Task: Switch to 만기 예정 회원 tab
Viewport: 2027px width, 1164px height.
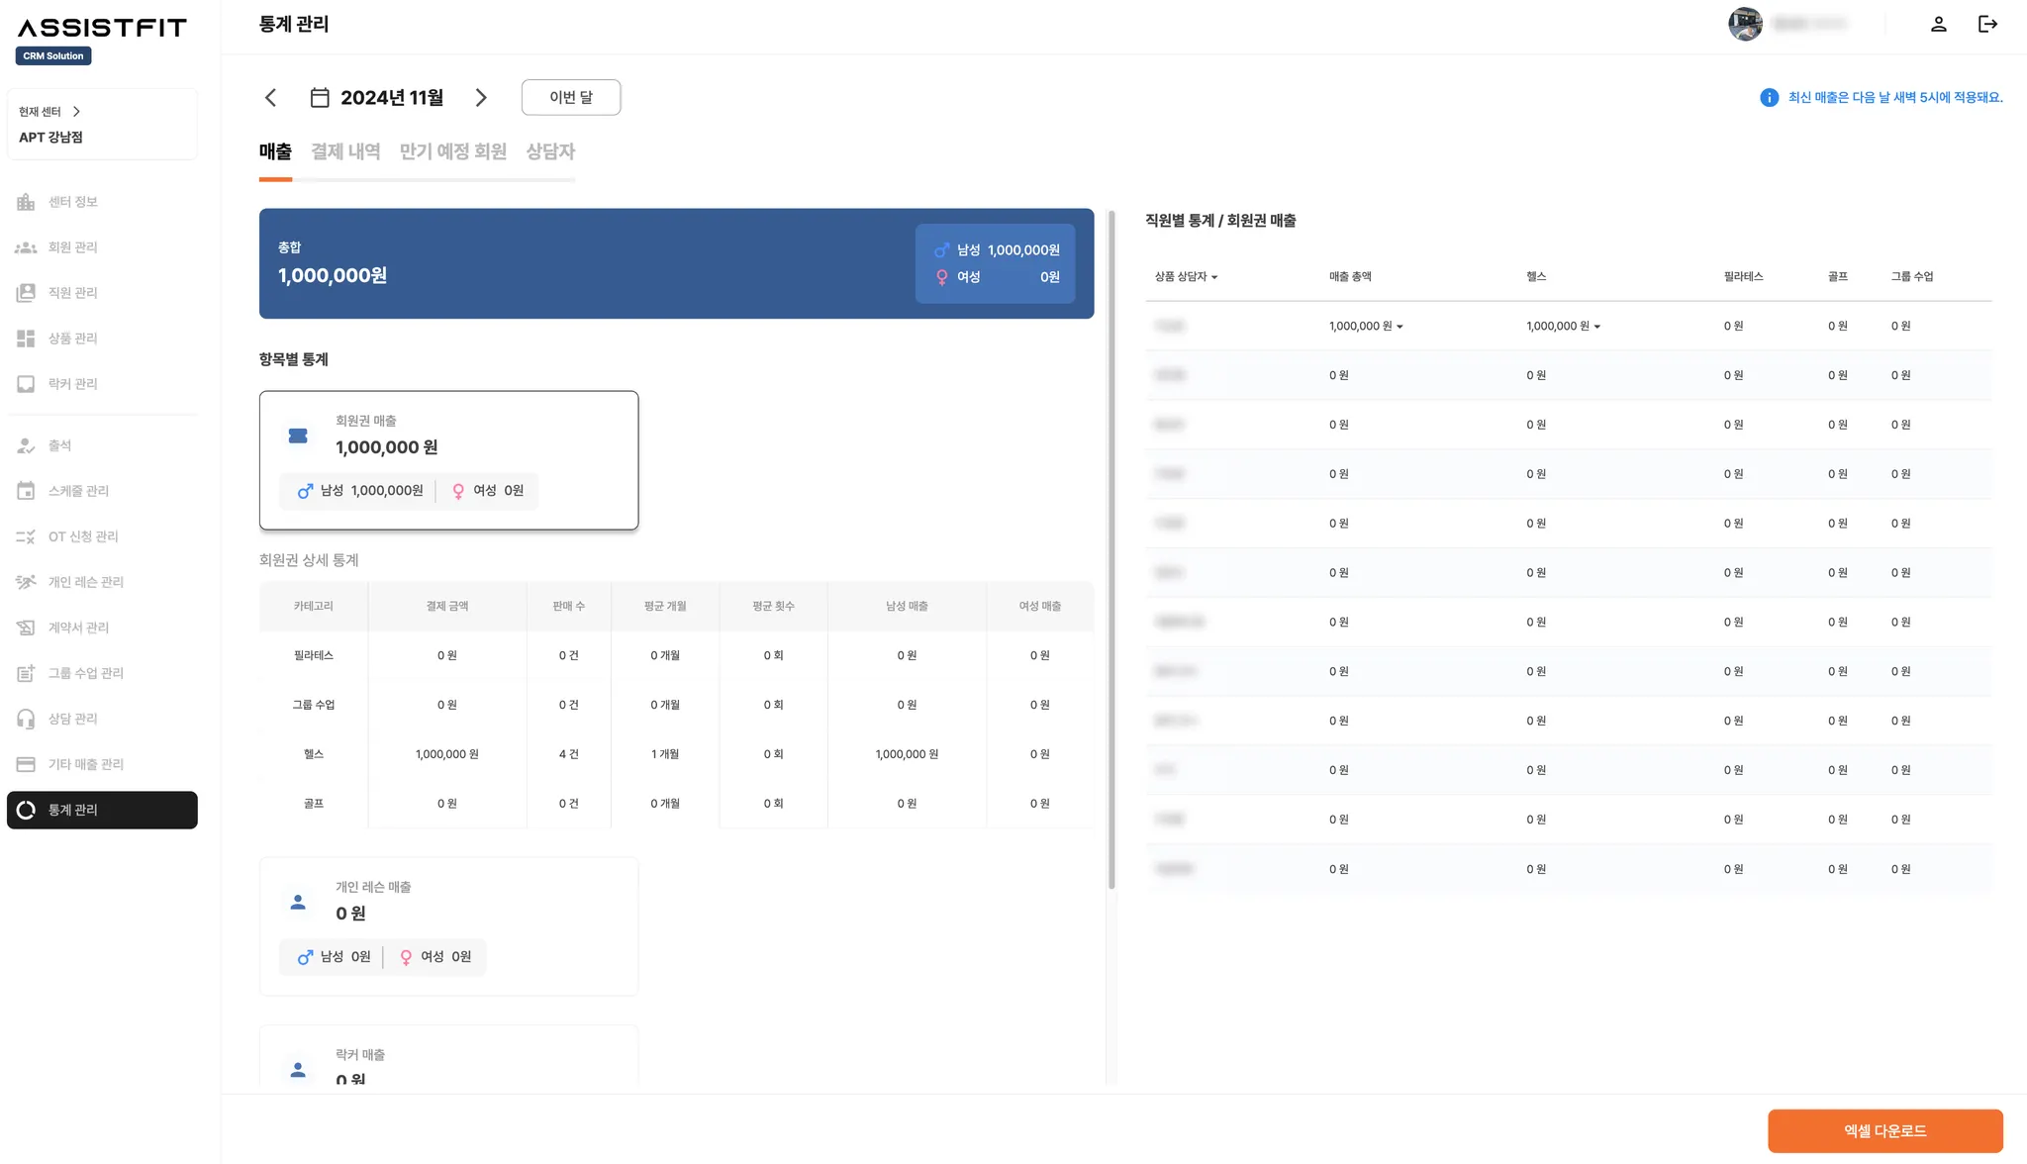Action: [452, 151]
